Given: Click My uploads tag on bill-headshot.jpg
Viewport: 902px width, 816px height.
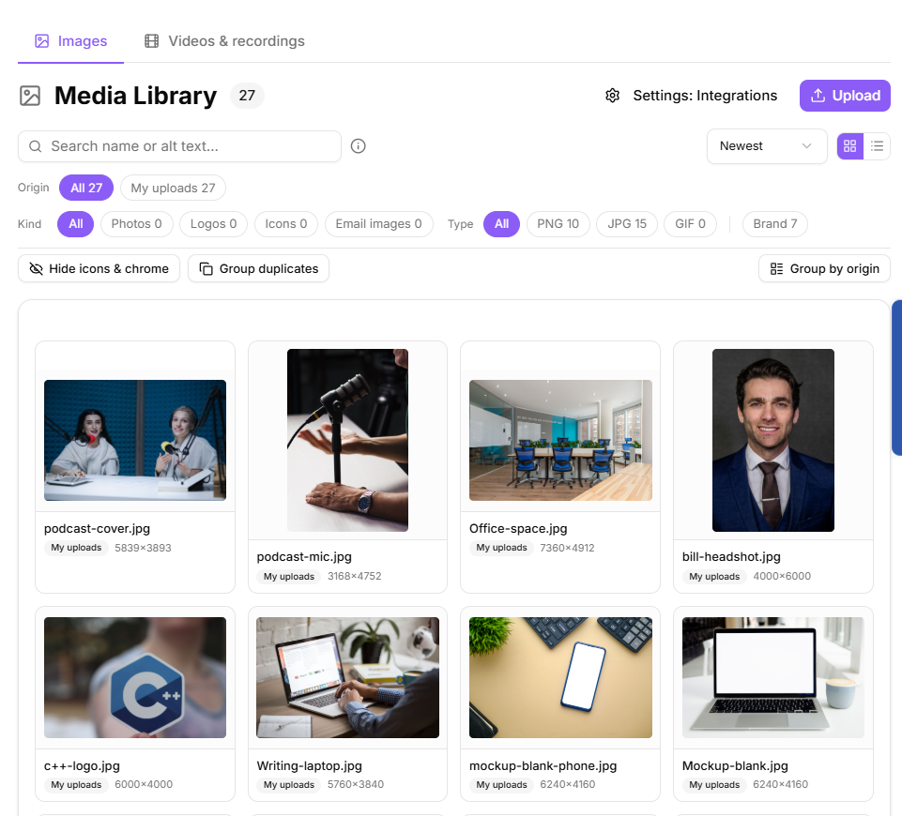Looking at the screenshot, I should coord(714,577).
